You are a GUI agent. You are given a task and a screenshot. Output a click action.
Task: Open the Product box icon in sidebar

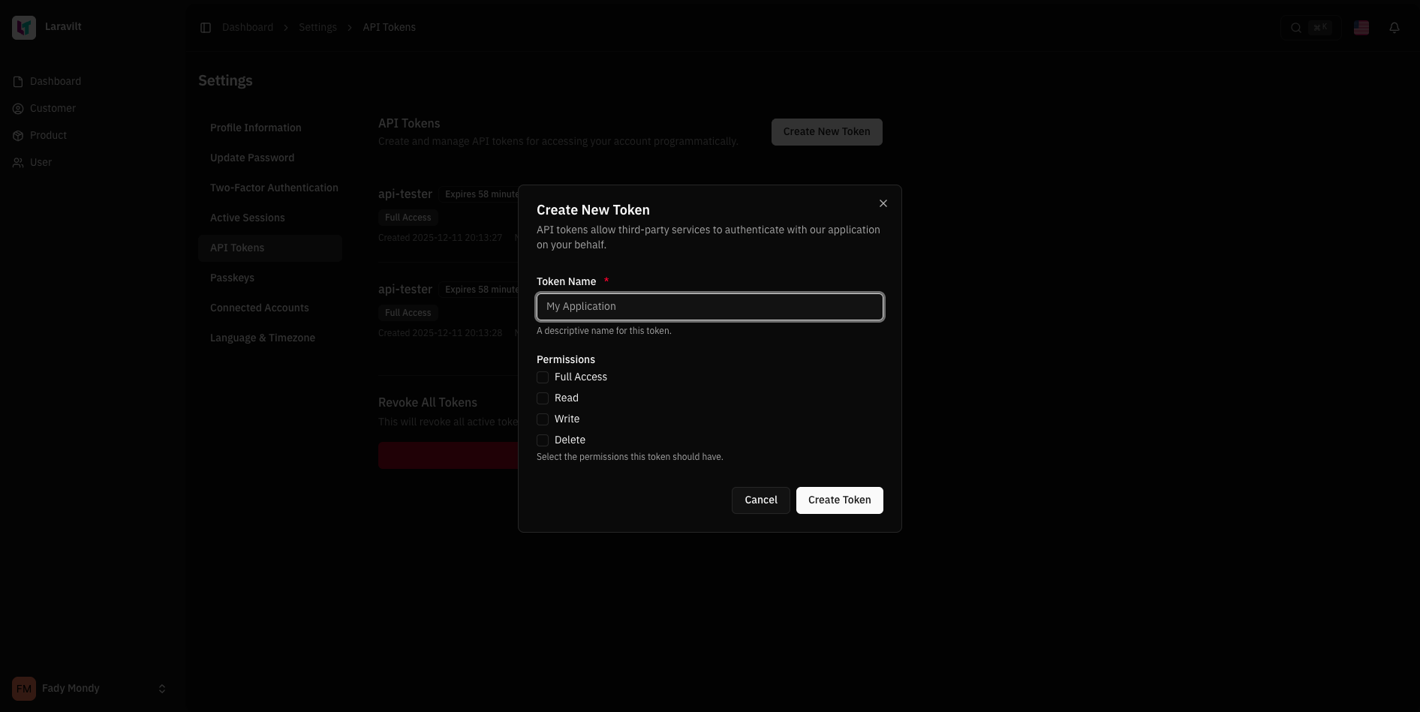click(18, 135)
